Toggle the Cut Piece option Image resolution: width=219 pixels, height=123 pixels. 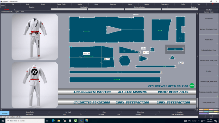[x=101, y=114]
